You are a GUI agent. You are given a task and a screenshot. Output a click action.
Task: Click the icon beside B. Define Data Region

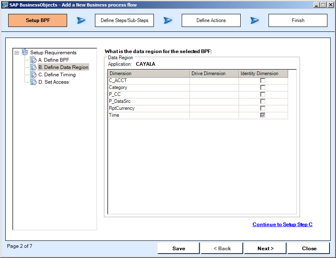pyautogui.click(x=33, y=67)
